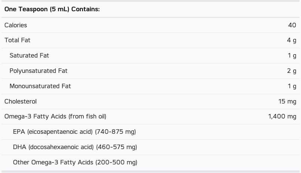Click the (460-575 mg) DHA range text
Image resolution: width=301 pixels, height=173 pixels.
117,147
